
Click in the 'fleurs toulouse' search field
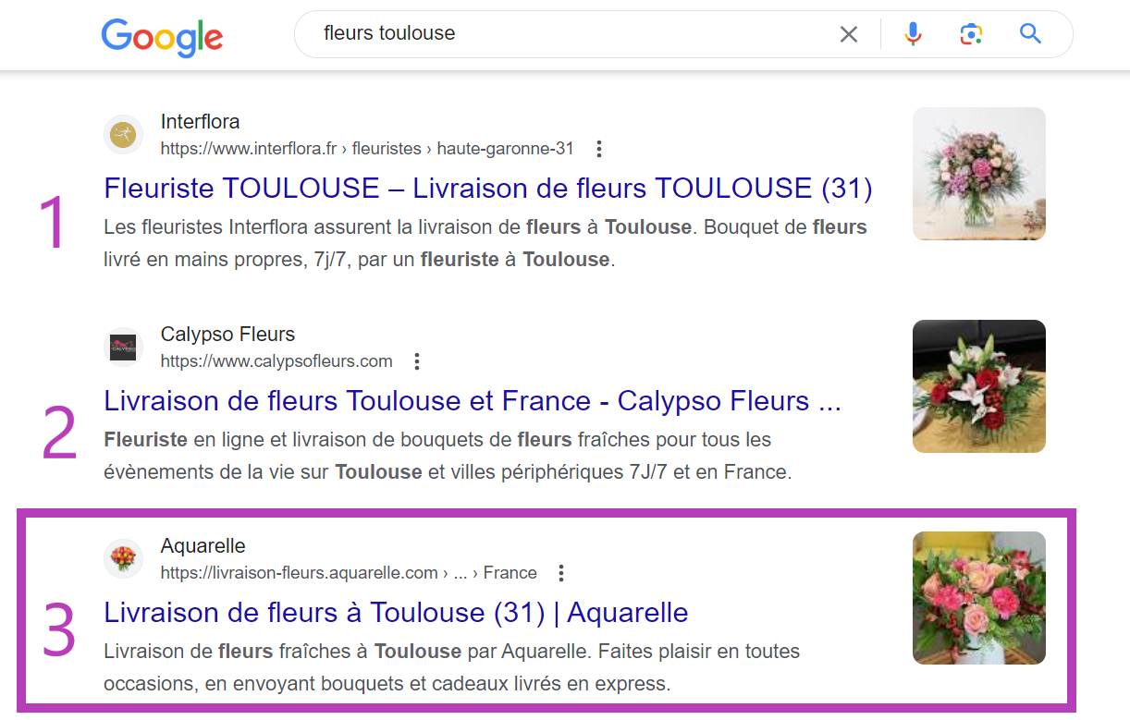click(555, 34)
